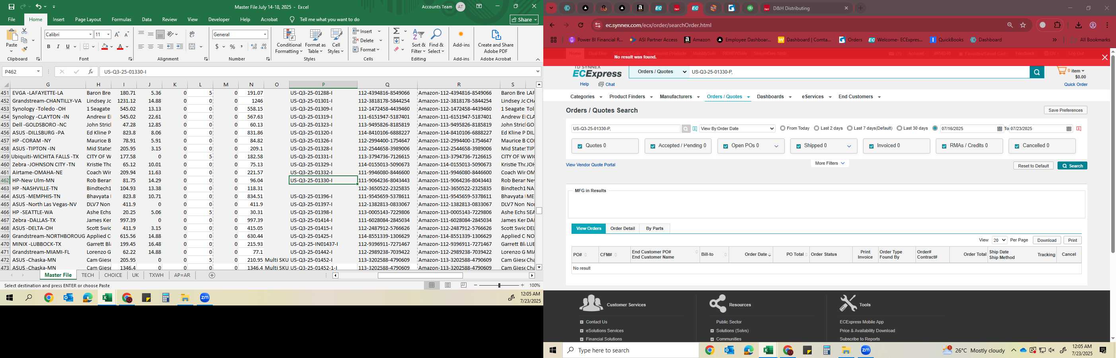Uncheck the Open POs checkbox

point(725,146)
